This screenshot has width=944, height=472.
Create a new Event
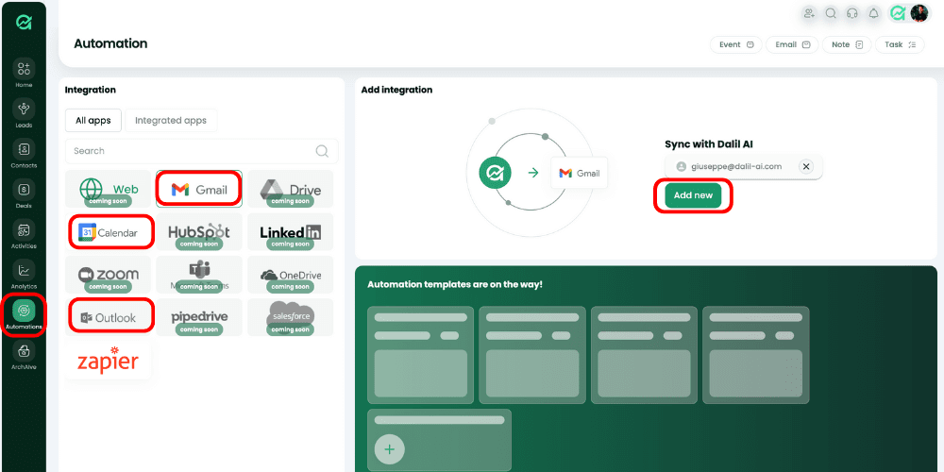[736, 44]
